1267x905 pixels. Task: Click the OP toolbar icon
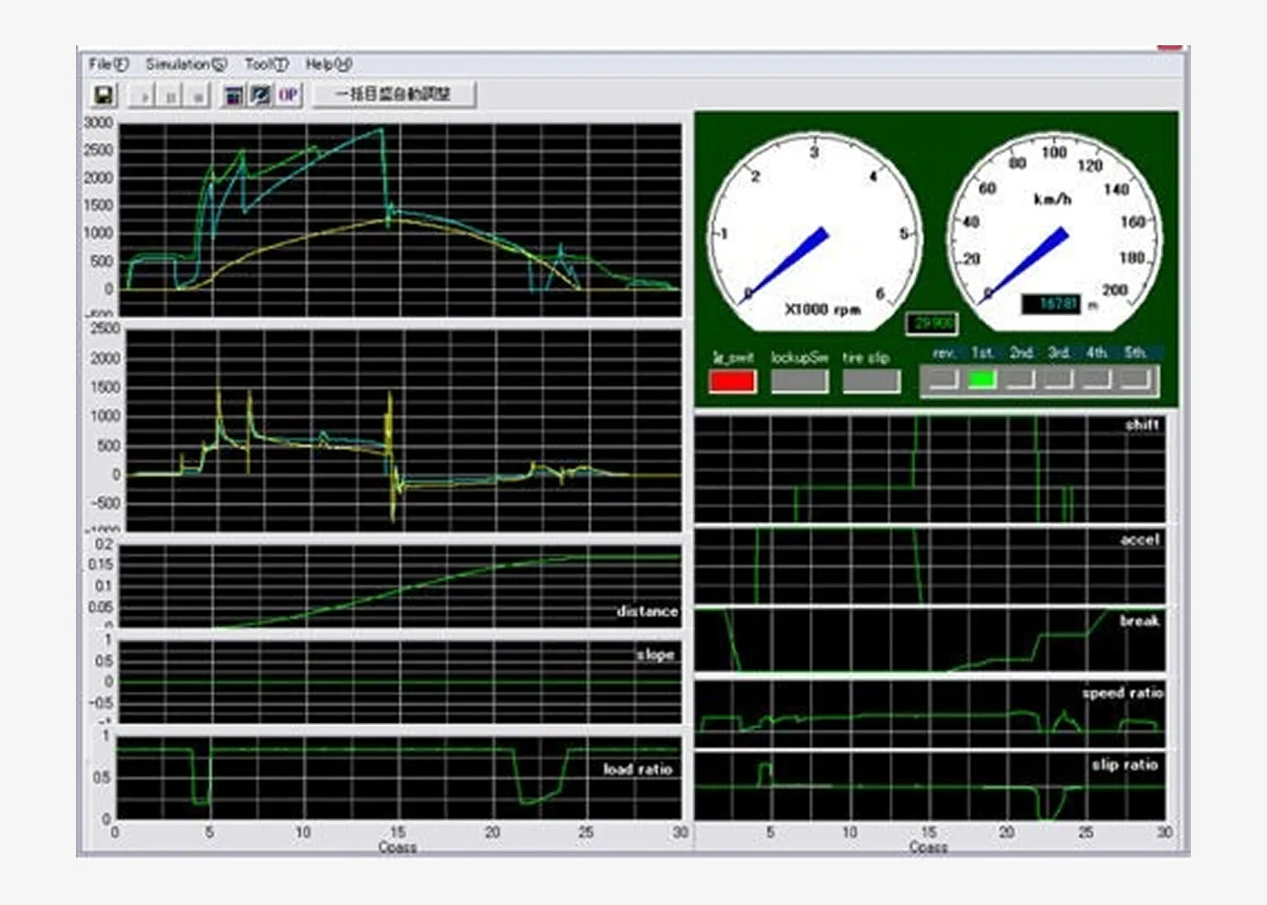click(x=288, y=95)
